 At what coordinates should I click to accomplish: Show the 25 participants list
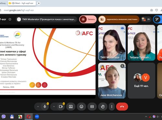[146, 19]
